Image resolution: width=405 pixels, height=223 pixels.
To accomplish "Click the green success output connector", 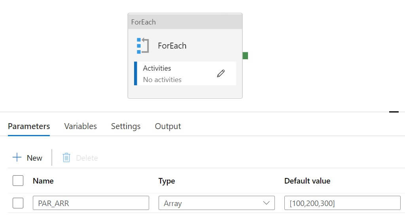I will pos(245,56).
